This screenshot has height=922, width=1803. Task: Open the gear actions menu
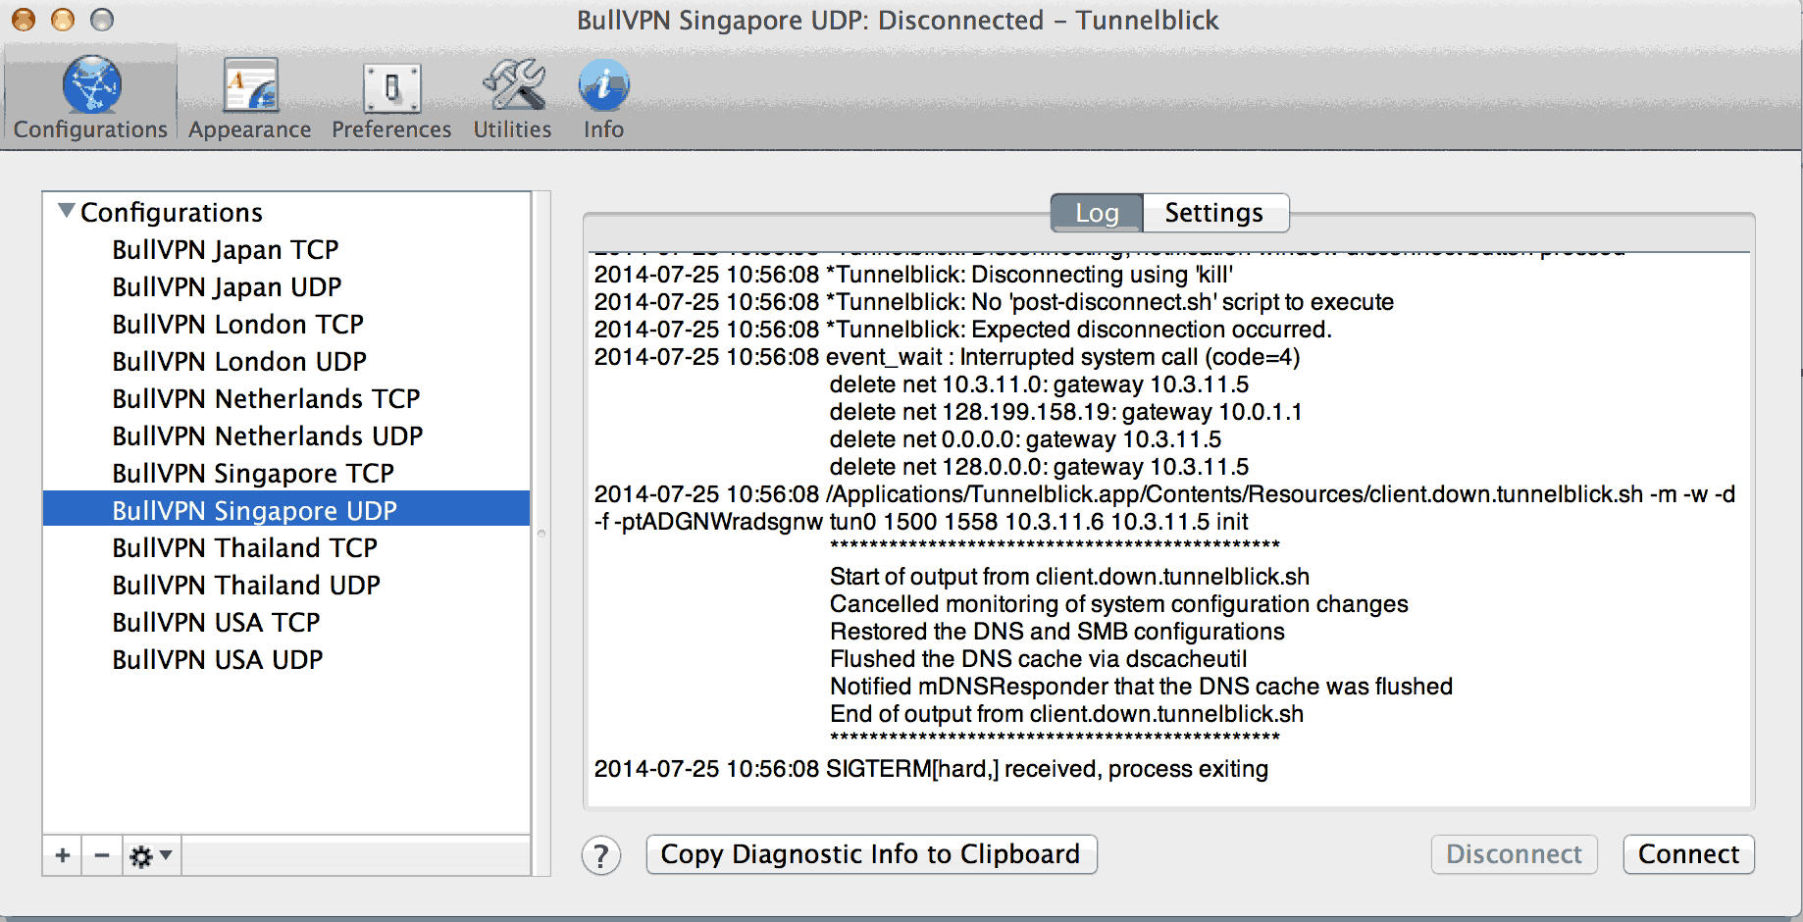pos(151,855)
